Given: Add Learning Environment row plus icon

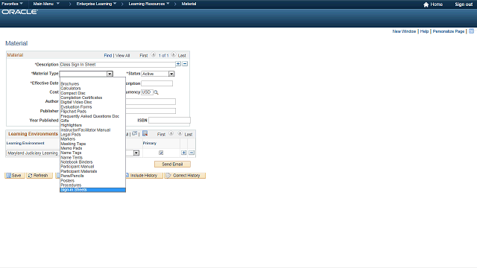Looking at the screenshot, I should [x=184, y=153].
